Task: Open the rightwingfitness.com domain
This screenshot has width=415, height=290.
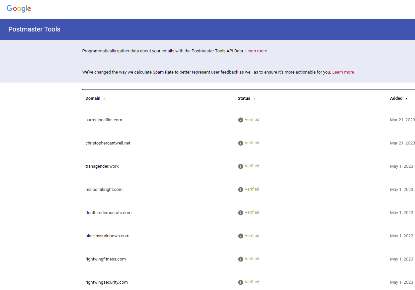Action: (106, 259)
